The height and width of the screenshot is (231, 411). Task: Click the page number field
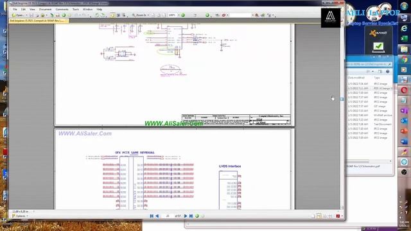(x=168, y=216)
